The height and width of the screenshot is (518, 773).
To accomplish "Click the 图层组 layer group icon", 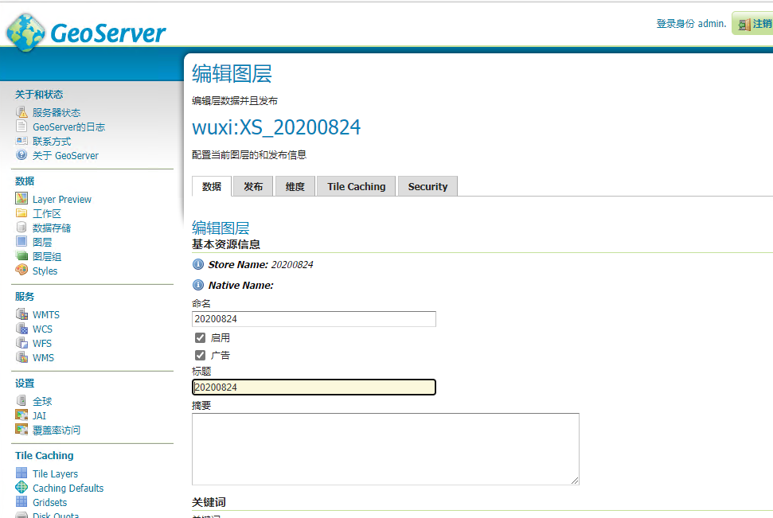I will [x=21, y=256].
